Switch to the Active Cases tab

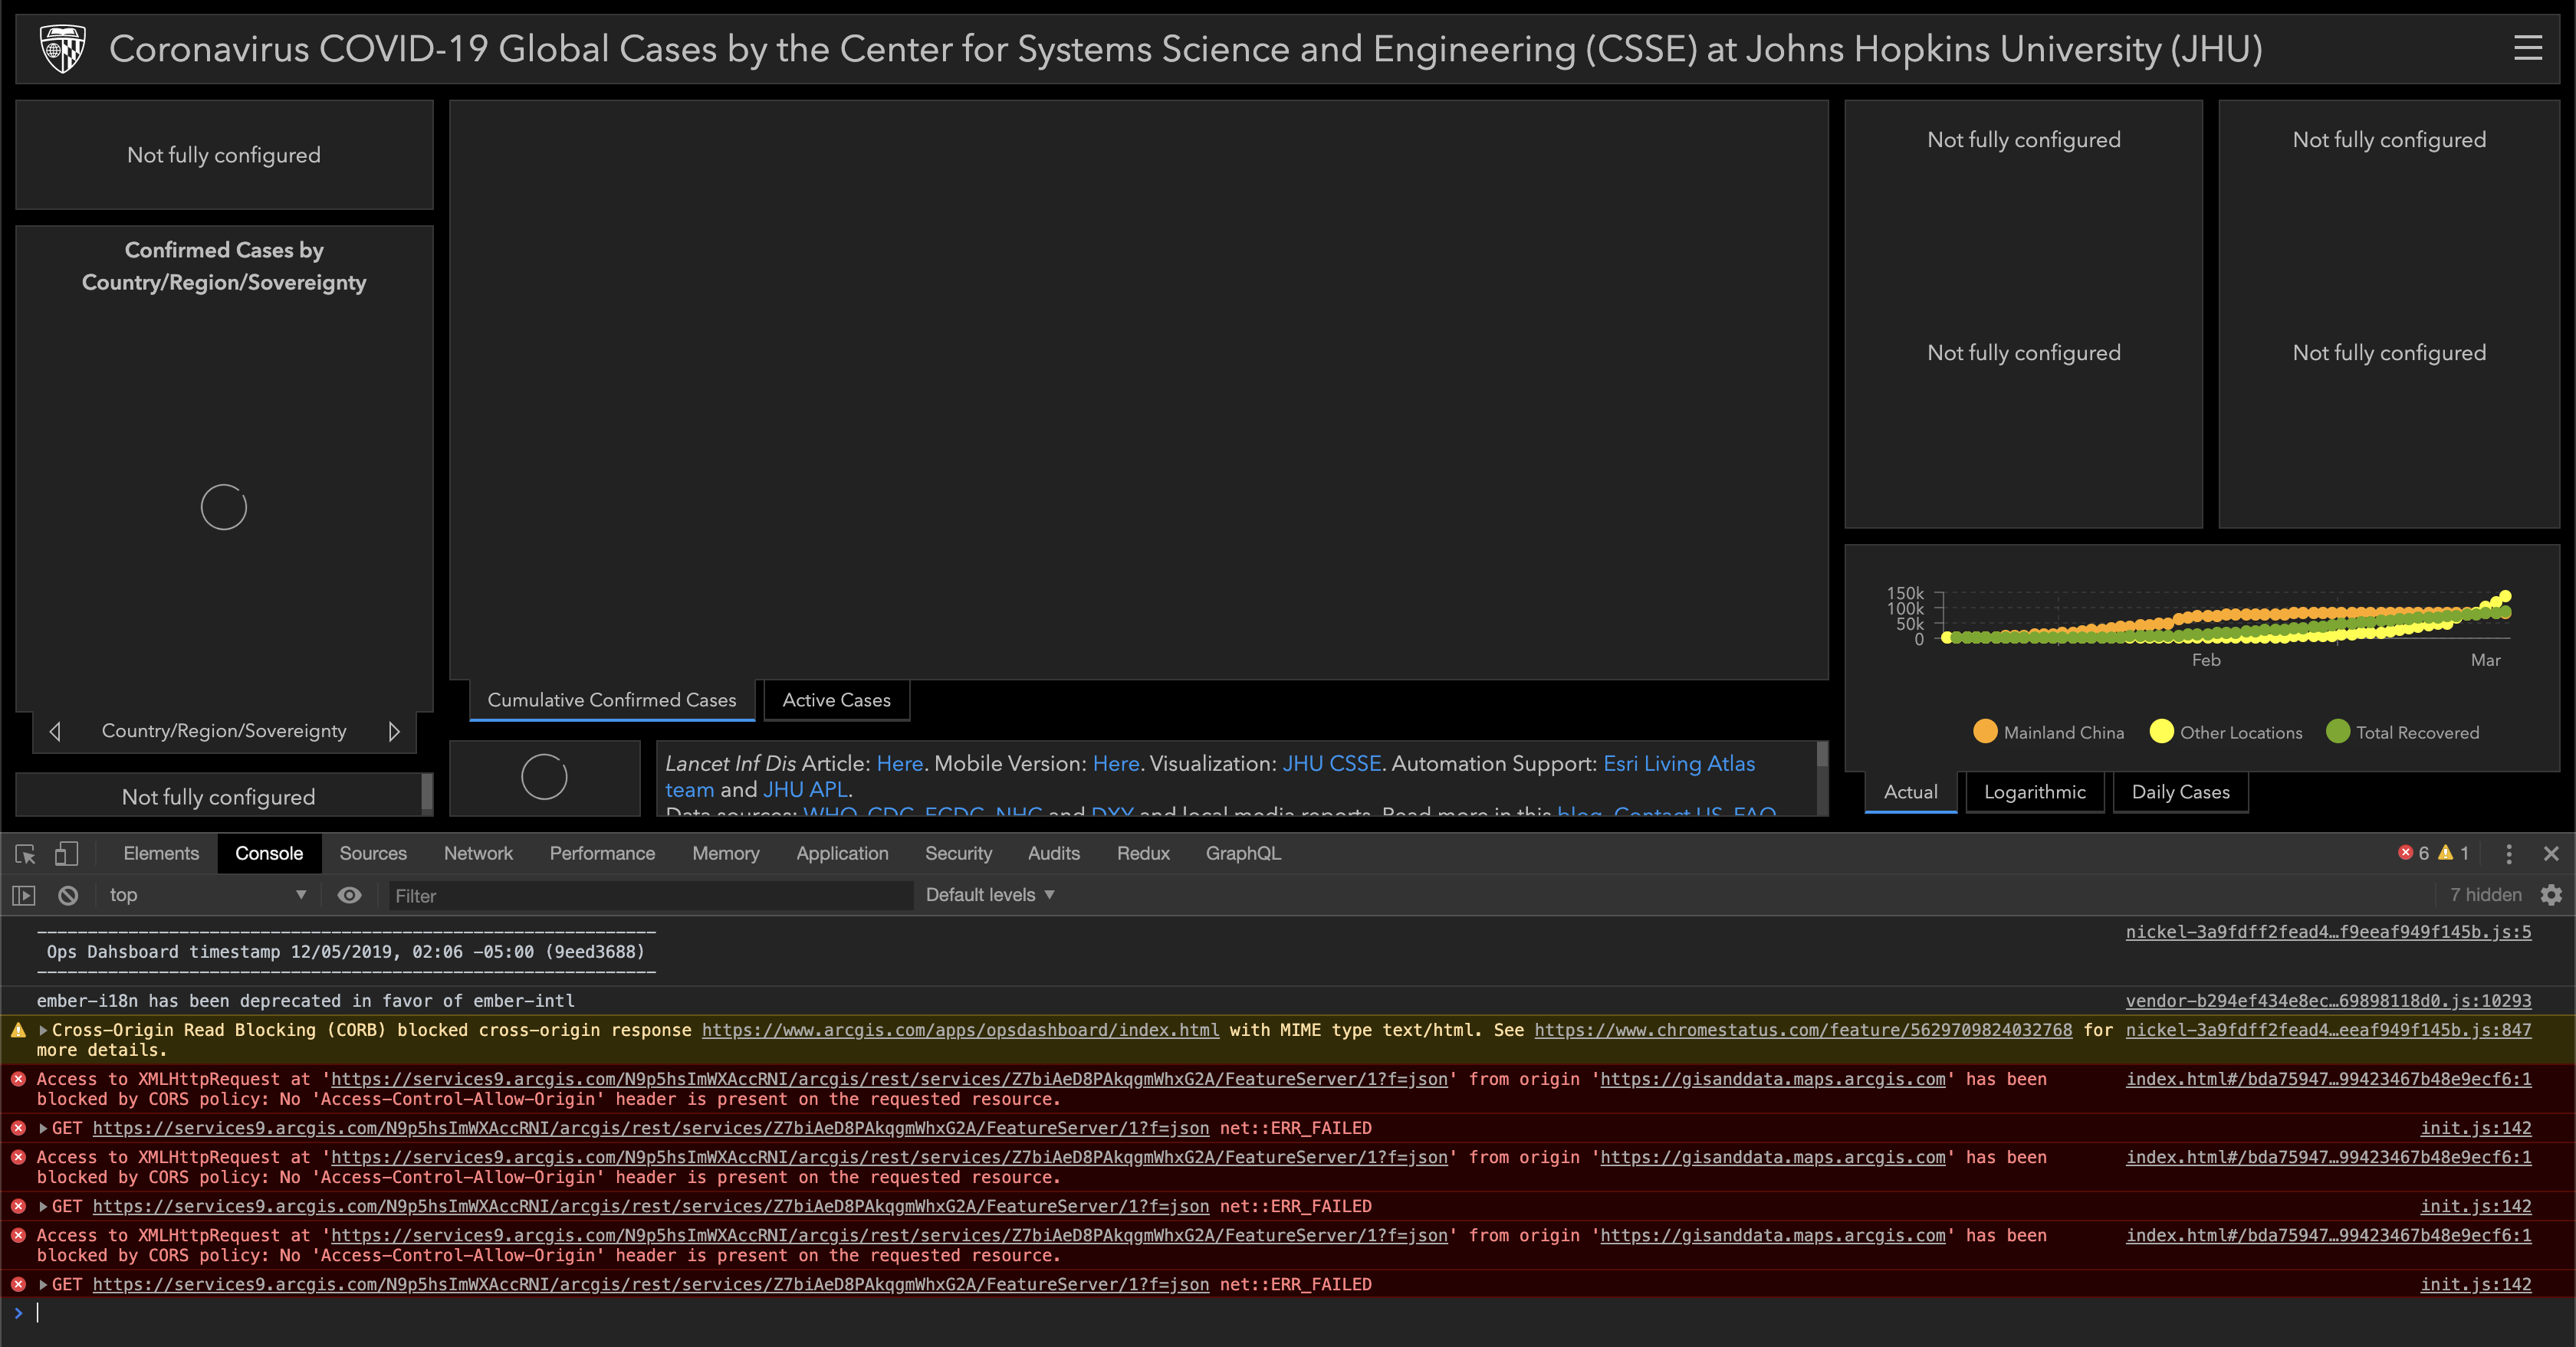click(836, 700)
